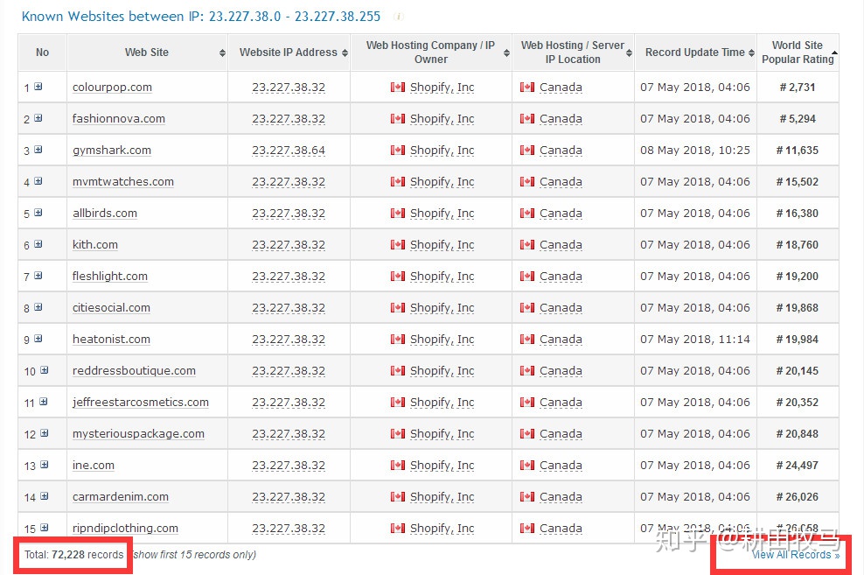Select Canada location link in heatonist.com row
Image resolution: width=864 pixels, height=575 pixels.
tap(561, 340)
